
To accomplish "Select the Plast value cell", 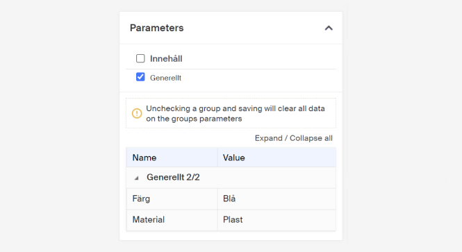I will click(277, 220).
